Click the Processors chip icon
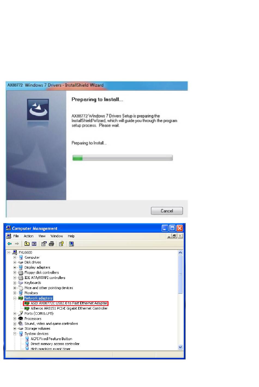This screenshot has height=387, width=259. (21, 319)
